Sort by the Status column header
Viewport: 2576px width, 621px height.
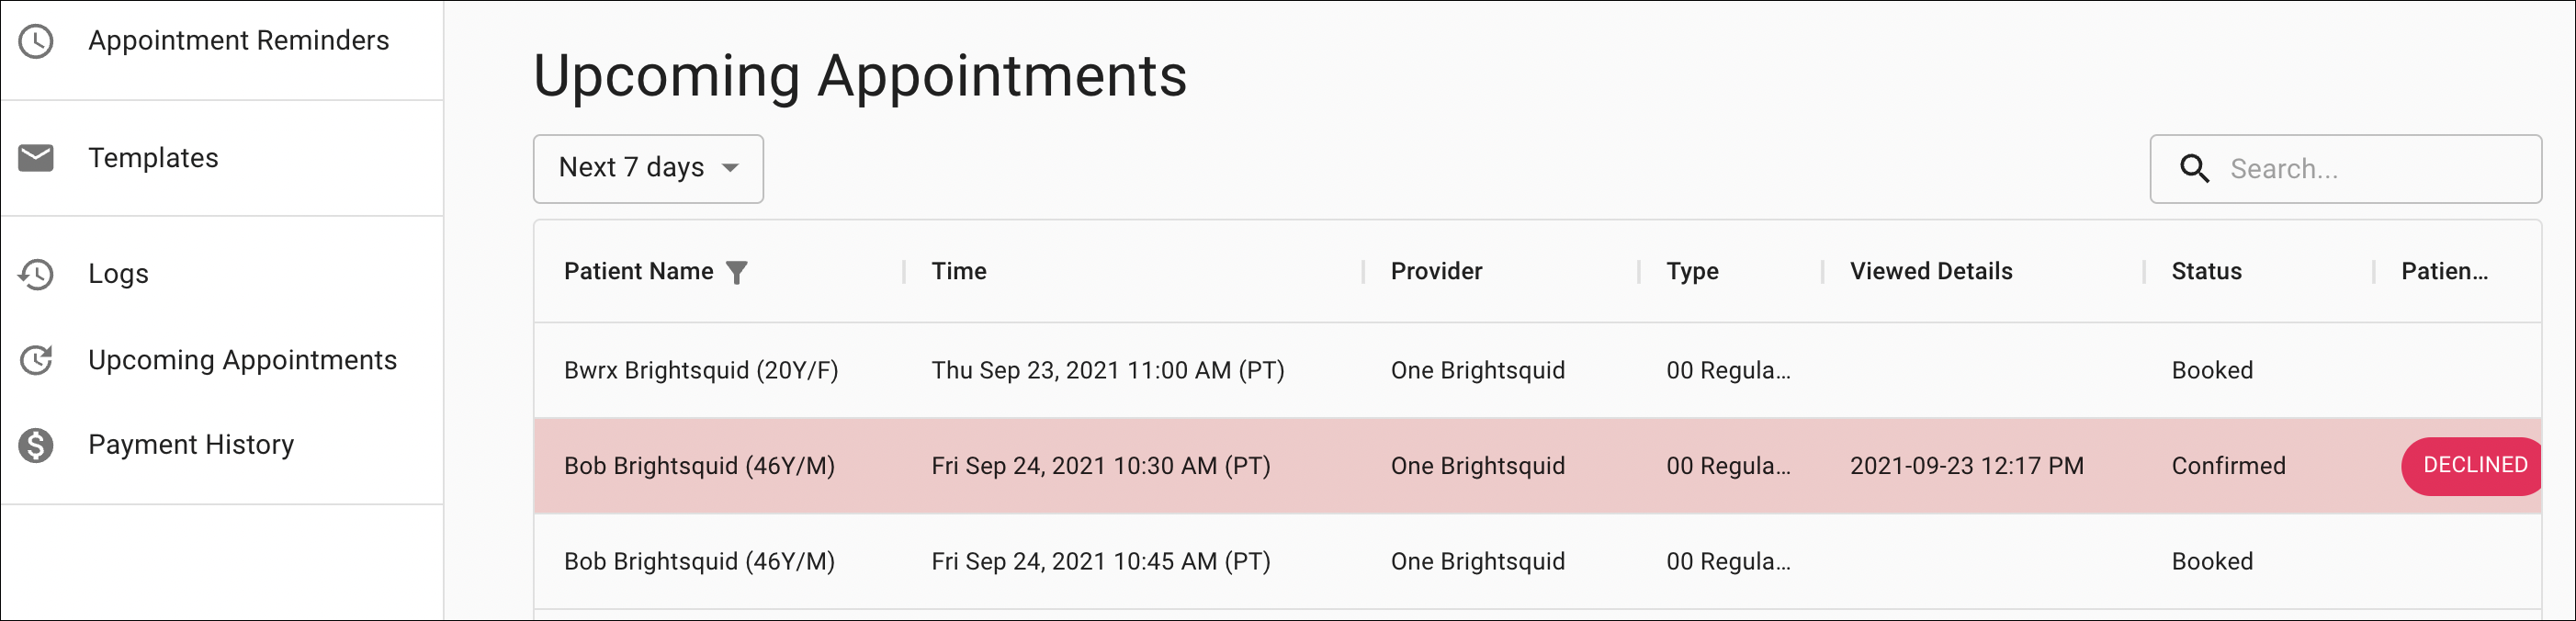pos(2206,271)
